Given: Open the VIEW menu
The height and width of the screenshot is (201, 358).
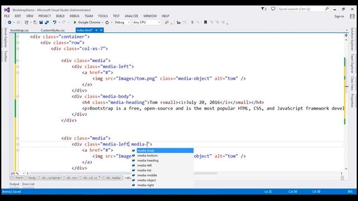Looking at the screenshot, I should [30, 16].
